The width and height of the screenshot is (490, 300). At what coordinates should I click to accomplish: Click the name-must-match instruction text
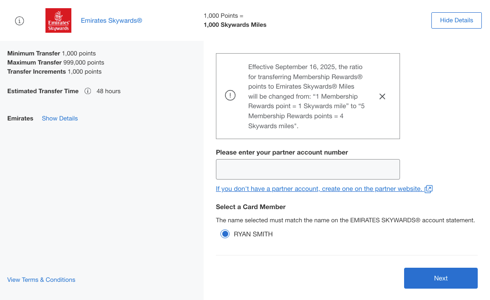point(345,220)
